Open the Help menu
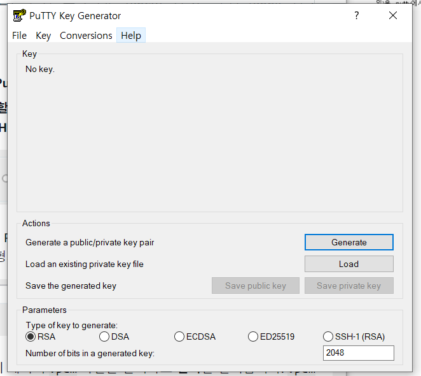 pos(131,36)
